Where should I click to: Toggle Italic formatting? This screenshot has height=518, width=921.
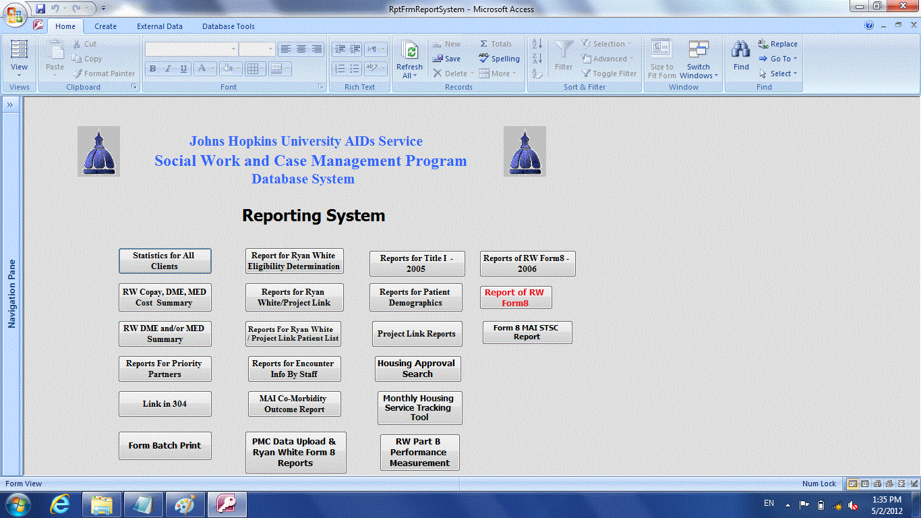click(x=167, y=68)
